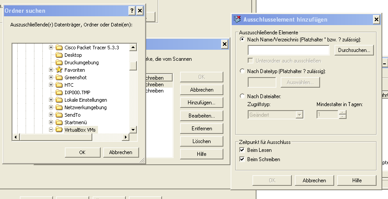This screenshot has height=199, width=388.
Task: Expand the HTC folder tree node
Action: [51, 85]
